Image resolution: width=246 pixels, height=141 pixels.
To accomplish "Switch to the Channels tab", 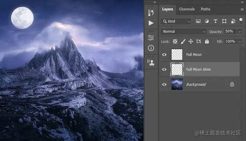I will pyautogui.click(x=187, y=9).
